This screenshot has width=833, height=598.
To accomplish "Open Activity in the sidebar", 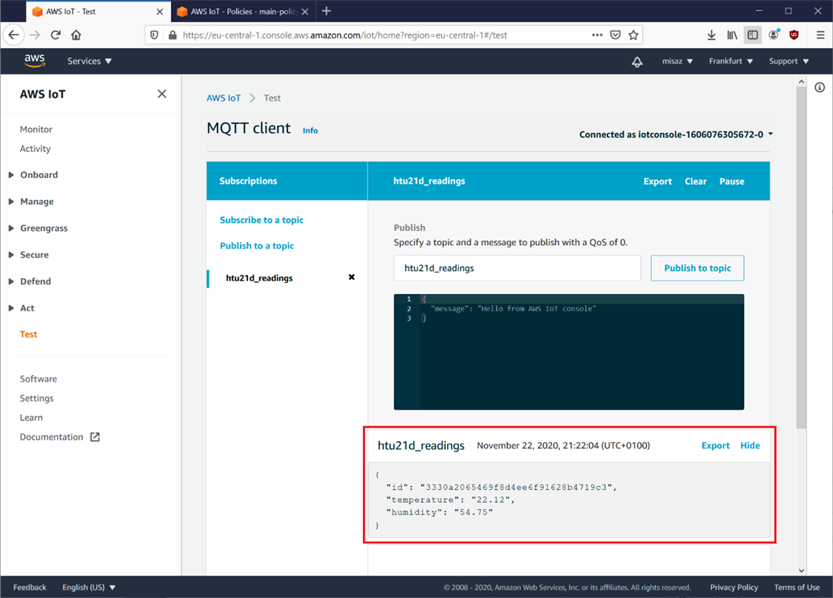I will tap(35, 149).
